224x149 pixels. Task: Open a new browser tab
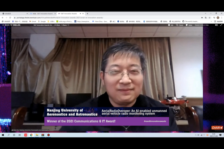coord(87,14)
